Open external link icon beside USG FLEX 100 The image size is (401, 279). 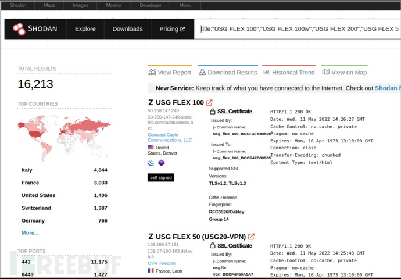209,103
